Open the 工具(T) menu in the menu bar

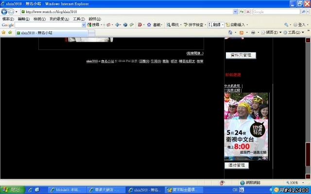(79, 19)
